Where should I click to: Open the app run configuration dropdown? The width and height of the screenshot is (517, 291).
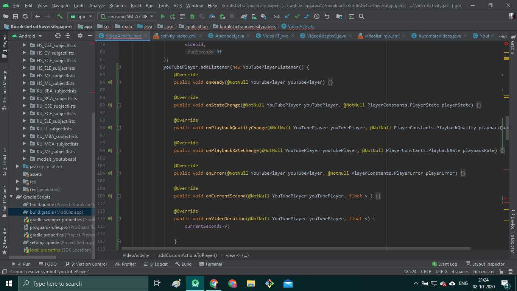coord(81,16)
